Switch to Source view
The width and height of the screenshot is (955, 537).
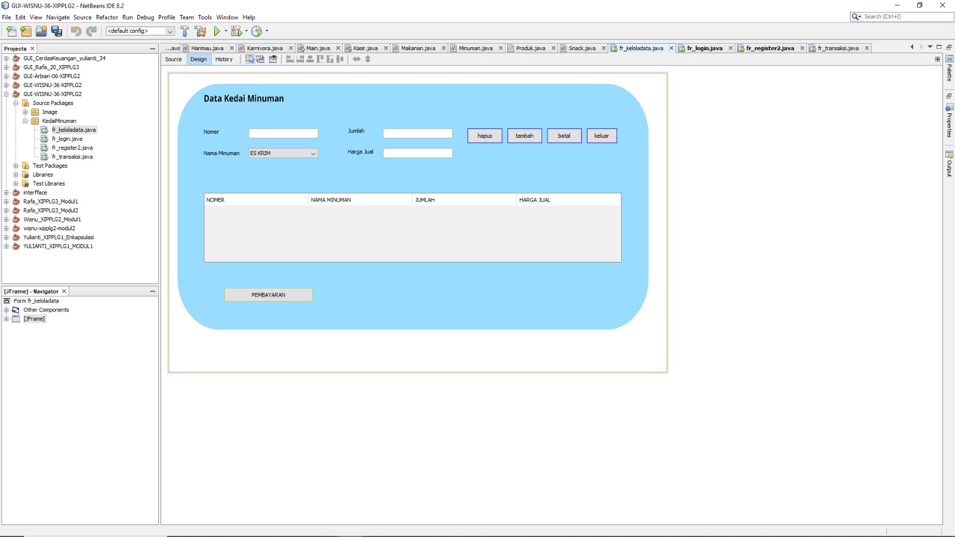pyautogui.click(x=173, y=59)
